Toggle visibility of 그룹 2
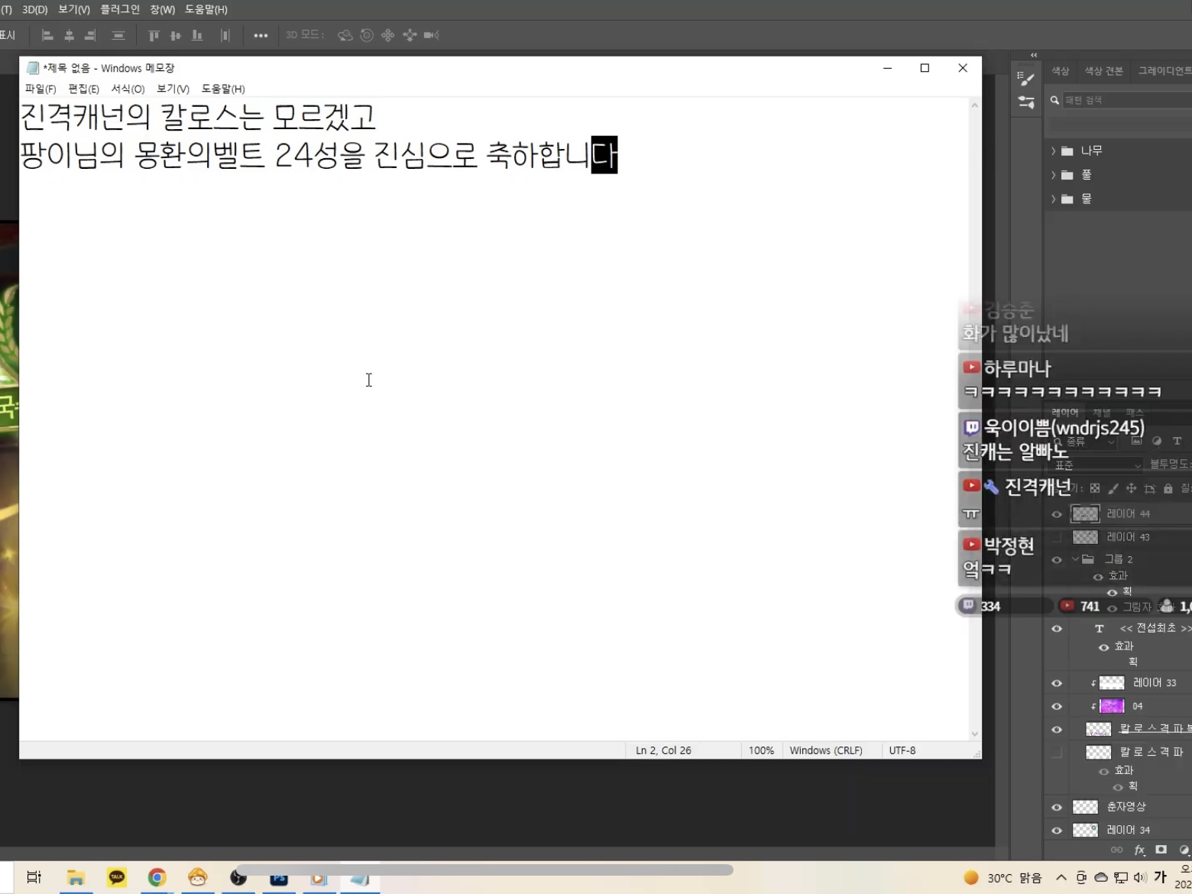The image size is (1192, 894). tap(1057, 559)
